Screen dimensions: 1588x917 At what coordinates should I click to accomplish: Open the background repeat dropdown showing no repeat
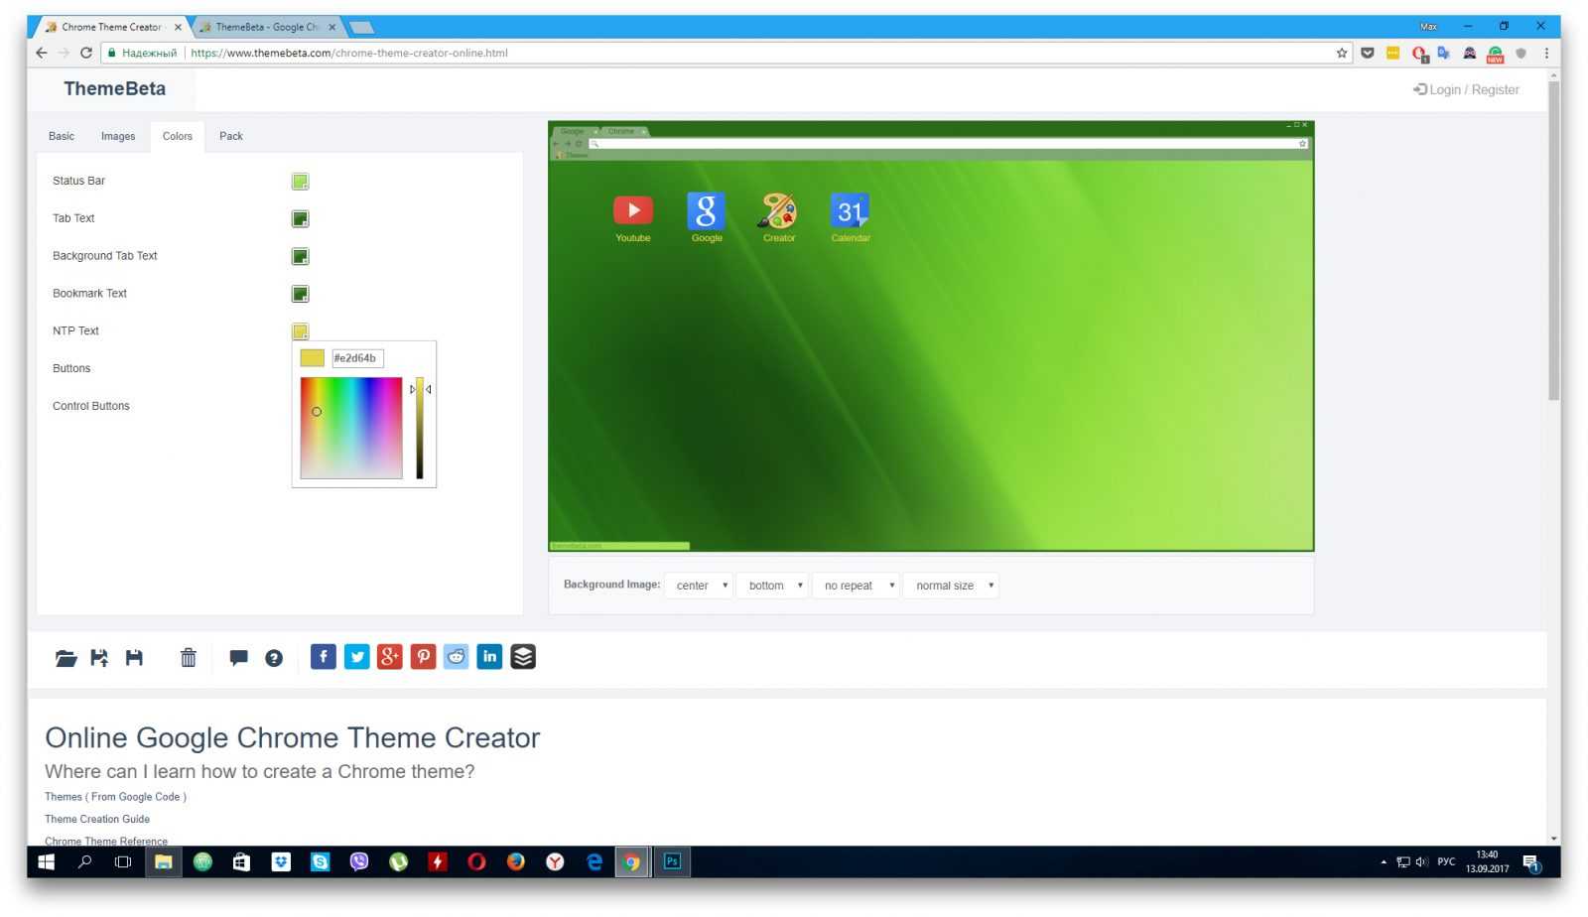coord(856,586)
